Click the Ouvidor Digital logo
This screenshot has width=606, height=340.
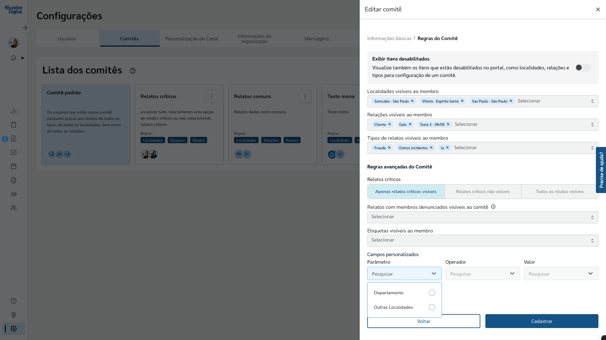(x=14, y=9)
